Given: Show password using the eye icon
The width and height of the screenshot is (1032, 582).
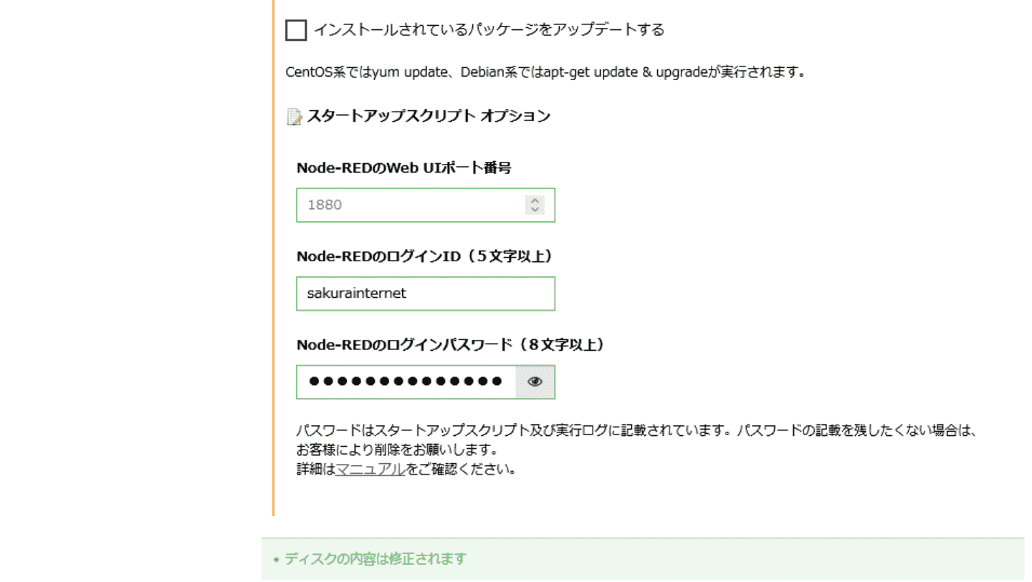Looking at the screenshot, I should (x=535, y=382).
